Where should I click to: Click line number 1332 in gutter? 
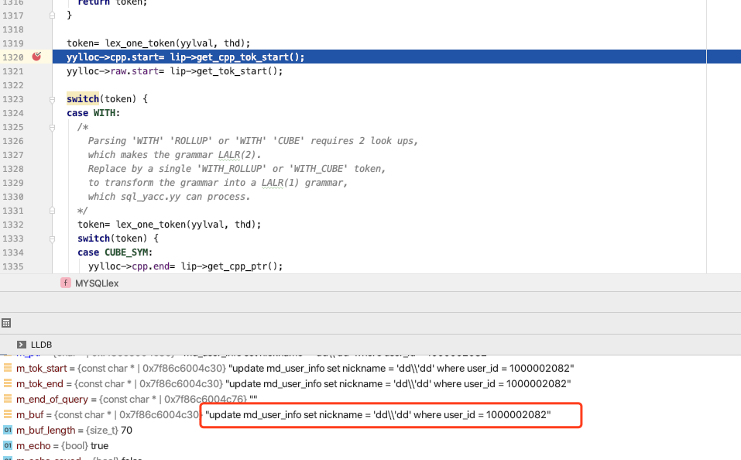pyautogui.click(x=13, y=225)
